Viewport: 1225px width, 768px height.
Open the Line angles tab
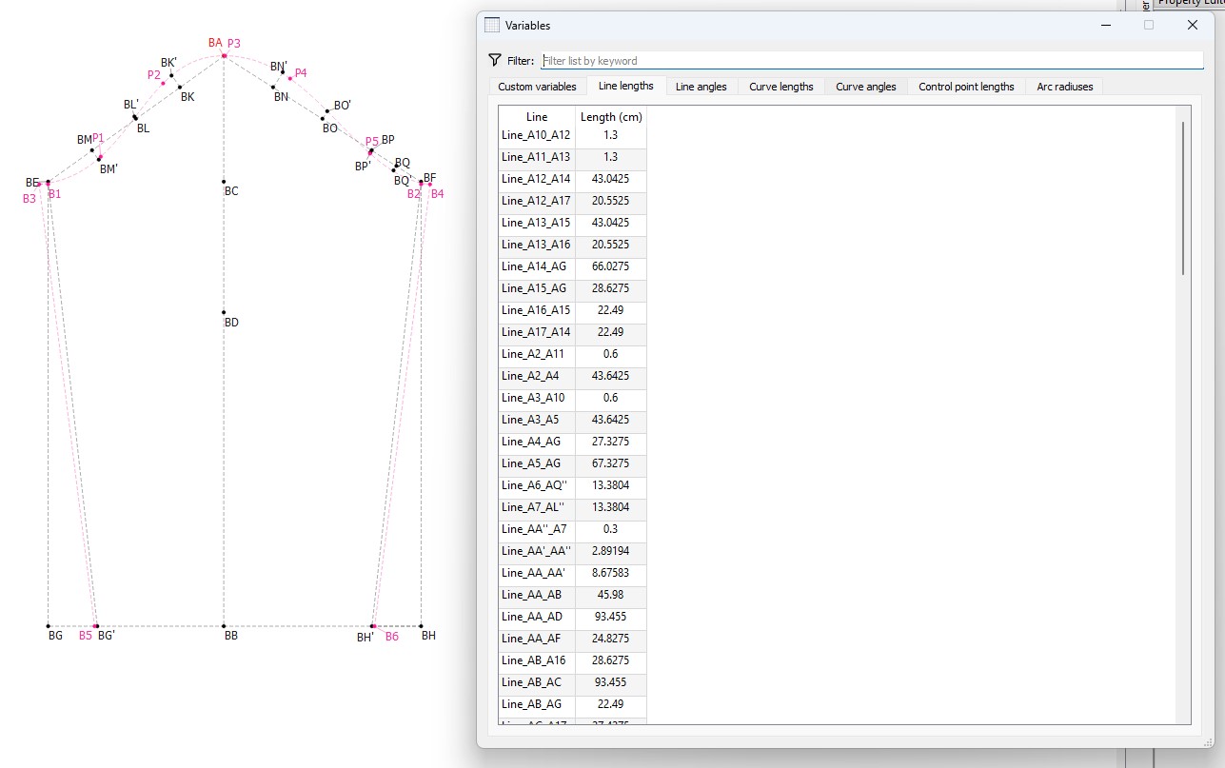pos(701,87)
